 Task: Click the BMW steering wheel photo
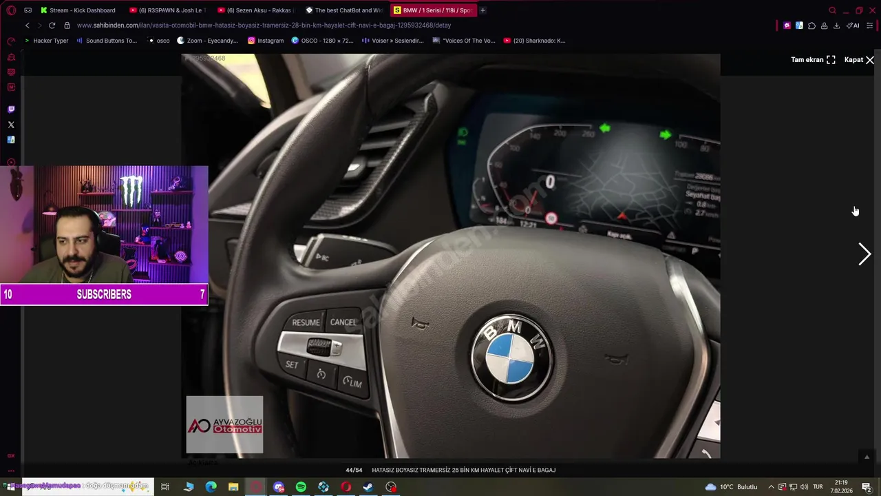(451, 256)
